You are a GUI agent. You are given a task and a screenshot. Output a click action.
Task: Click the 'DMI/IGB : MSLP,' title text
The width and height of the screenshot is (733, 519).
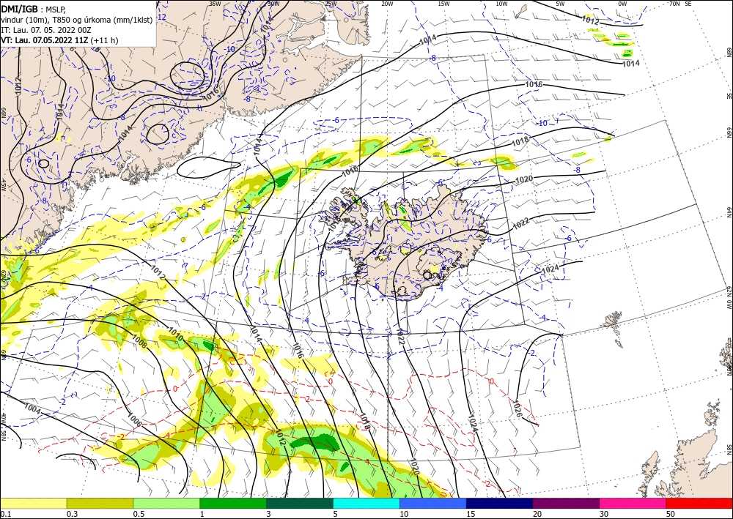coord(34,8)
